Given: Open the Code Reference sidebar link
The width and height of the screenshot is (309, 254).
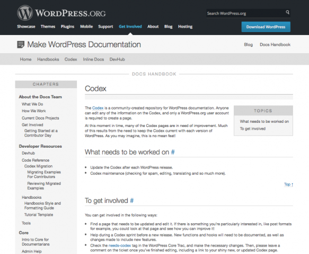Looking at the screenshot, I should pos(36,160).
